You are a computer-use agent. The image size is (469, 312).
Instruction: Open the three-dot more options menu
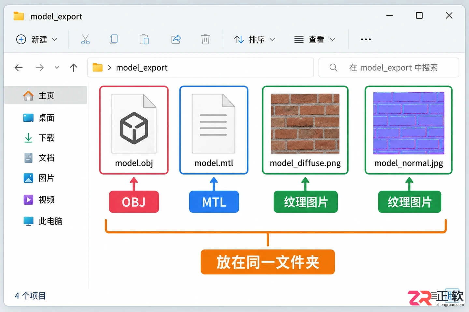pos(366,39)
